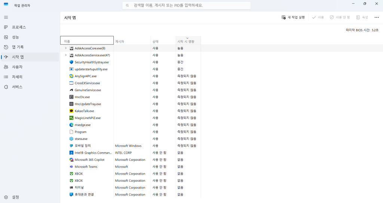Select the stsess.exe name text
The width and height of the screenshot is (383, 203).
pos(81,139)
